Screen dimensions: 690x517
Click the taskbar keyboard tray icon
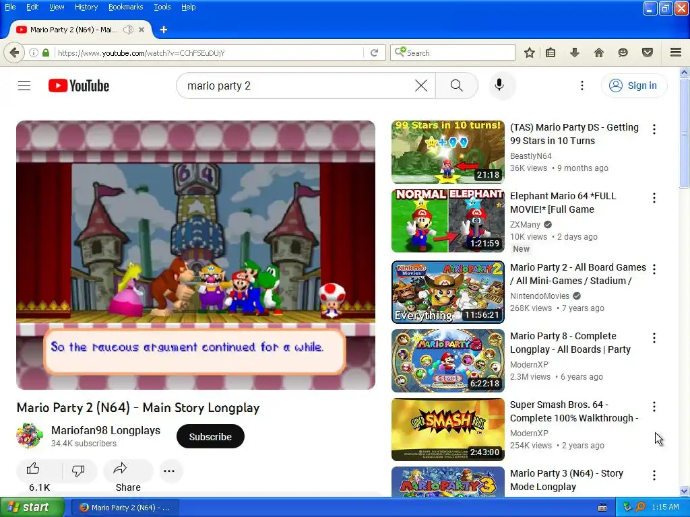[602, 508]
